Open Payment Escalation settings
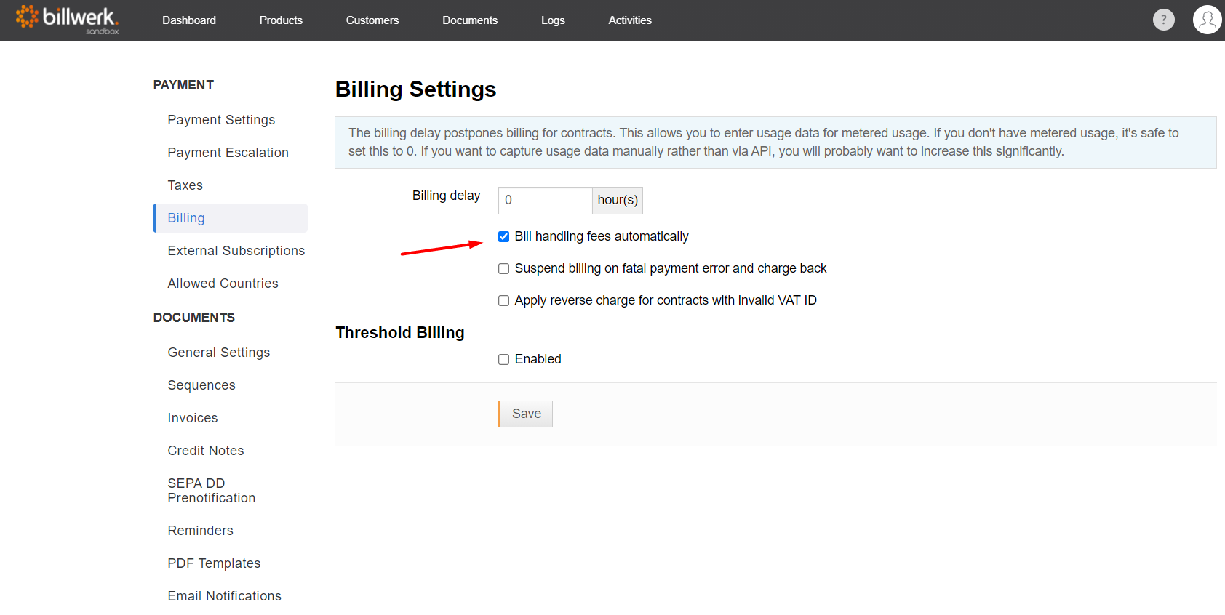Image resolution: width=1225 pixels, height=615 pixels. click(x=228, y=153)
